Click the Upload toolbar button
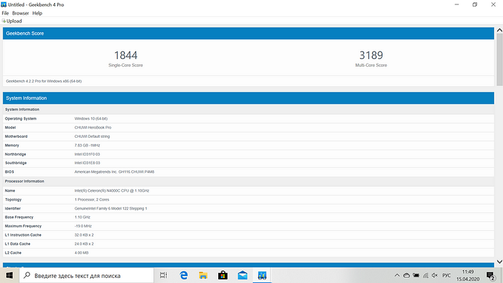503x283 pixels. [x=12, y=21]
